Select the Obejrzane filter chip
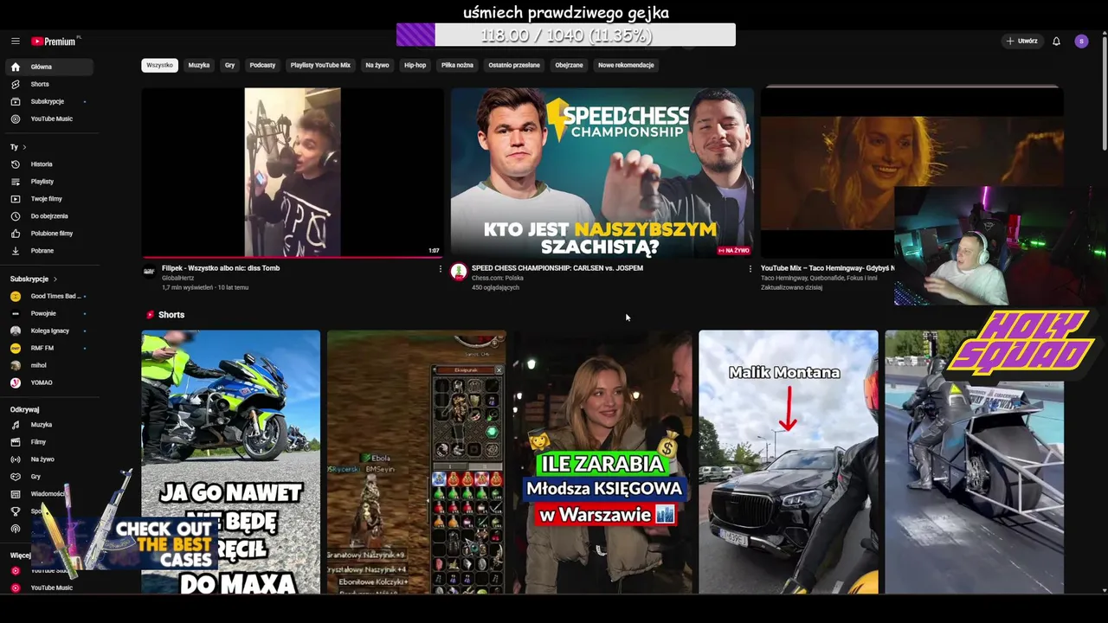1108x623 pixels. (x=569, y=65)
